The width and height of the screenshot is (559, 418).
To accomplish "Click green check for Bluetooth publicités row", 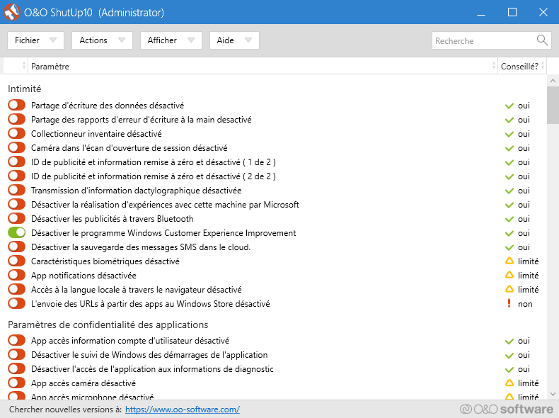I will [509, 219].
